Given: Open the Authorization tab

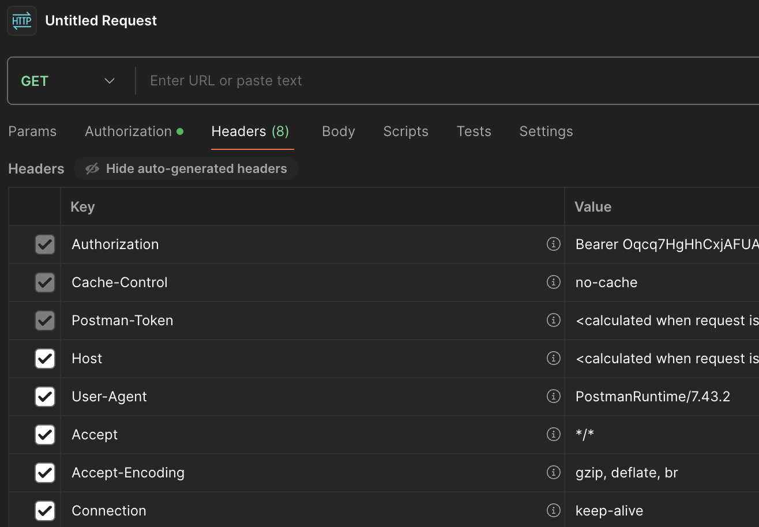Looking at the screenshot, I should pyautogui.click(x=128, y=131).
